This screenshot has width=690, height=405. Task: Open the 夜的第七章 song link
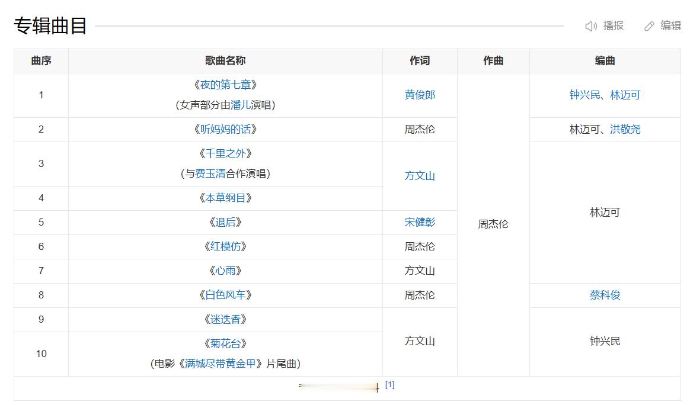tap(225, 85)
